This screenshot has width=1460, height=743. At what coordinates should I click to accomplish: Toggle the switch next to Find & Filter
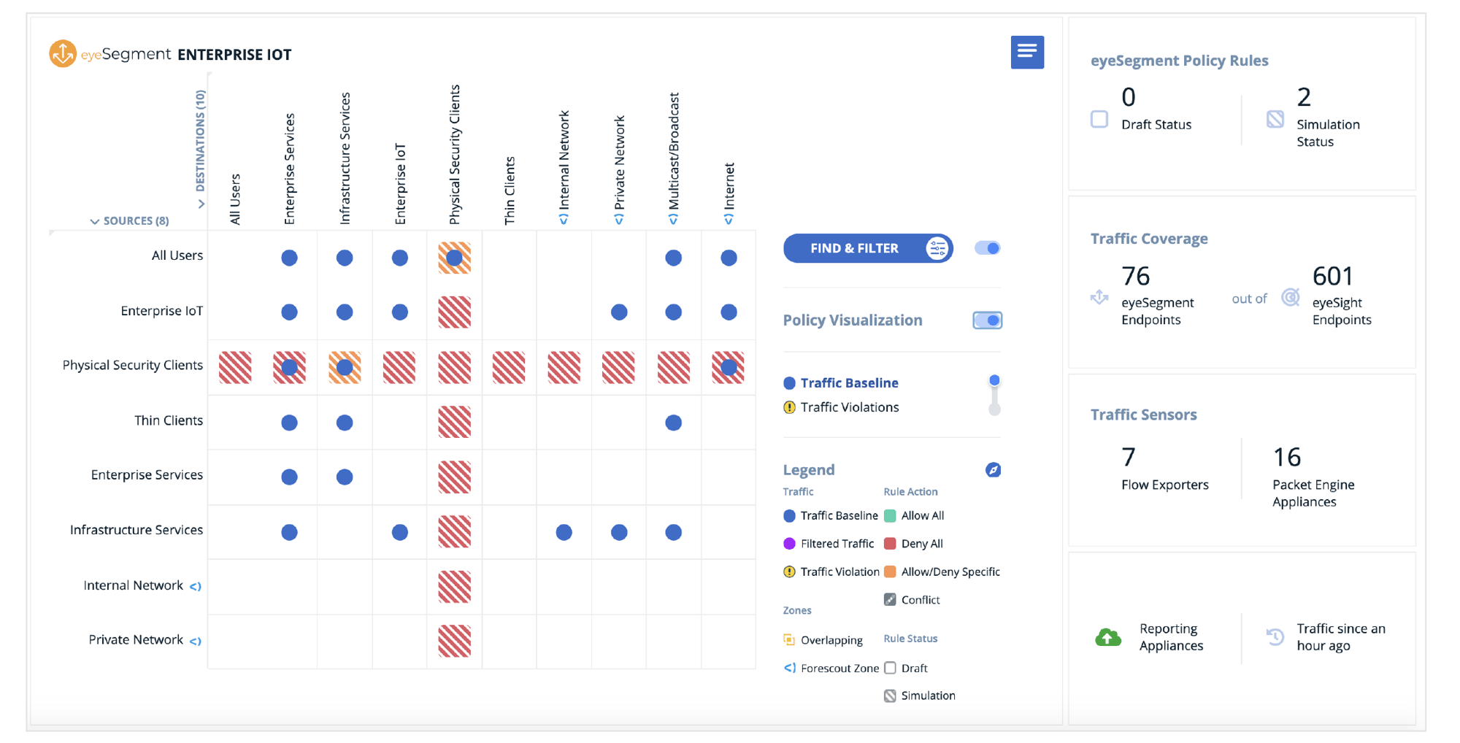coord(987,248)
